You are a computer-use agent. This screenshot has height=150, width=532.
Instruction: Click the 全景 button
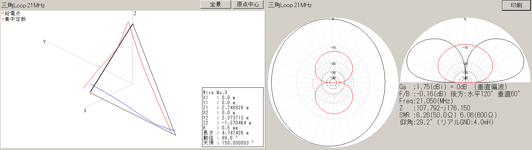[x=216, y=5]
